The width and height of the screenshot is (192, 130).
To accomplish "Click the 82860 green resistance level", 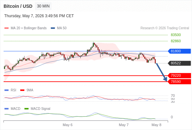I will point(176,41).
